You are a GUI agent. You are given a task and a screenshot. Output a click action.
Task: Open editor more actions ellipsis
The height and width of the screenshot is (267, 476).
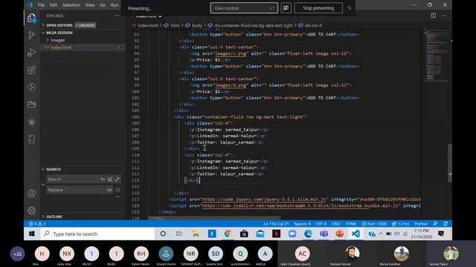tap(444, 16)
